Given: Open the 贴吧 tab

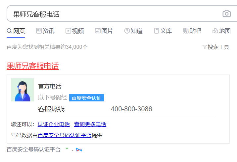Looking at the screenshot, I should coord(192,31).
